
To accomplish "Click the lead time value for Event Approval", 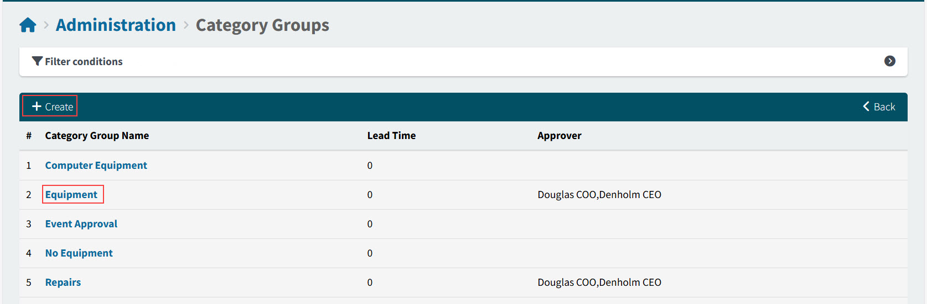I will pos(370,224).
